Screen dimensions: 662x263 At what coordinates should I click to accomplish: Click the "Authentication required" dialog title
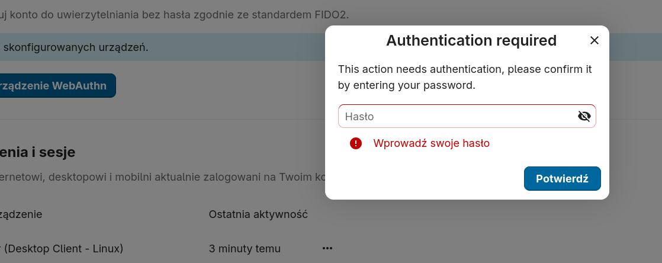tap(471, 40)
